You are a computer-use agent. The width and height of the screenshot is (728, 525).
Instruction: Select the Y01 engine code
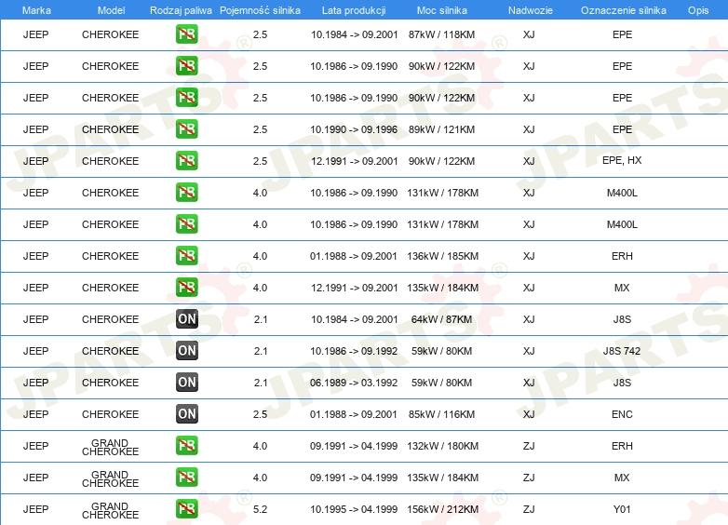click(x=622, y=509)
